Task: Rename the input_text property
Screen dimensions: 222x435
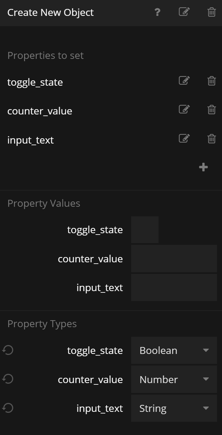Action: coord(184,139)
